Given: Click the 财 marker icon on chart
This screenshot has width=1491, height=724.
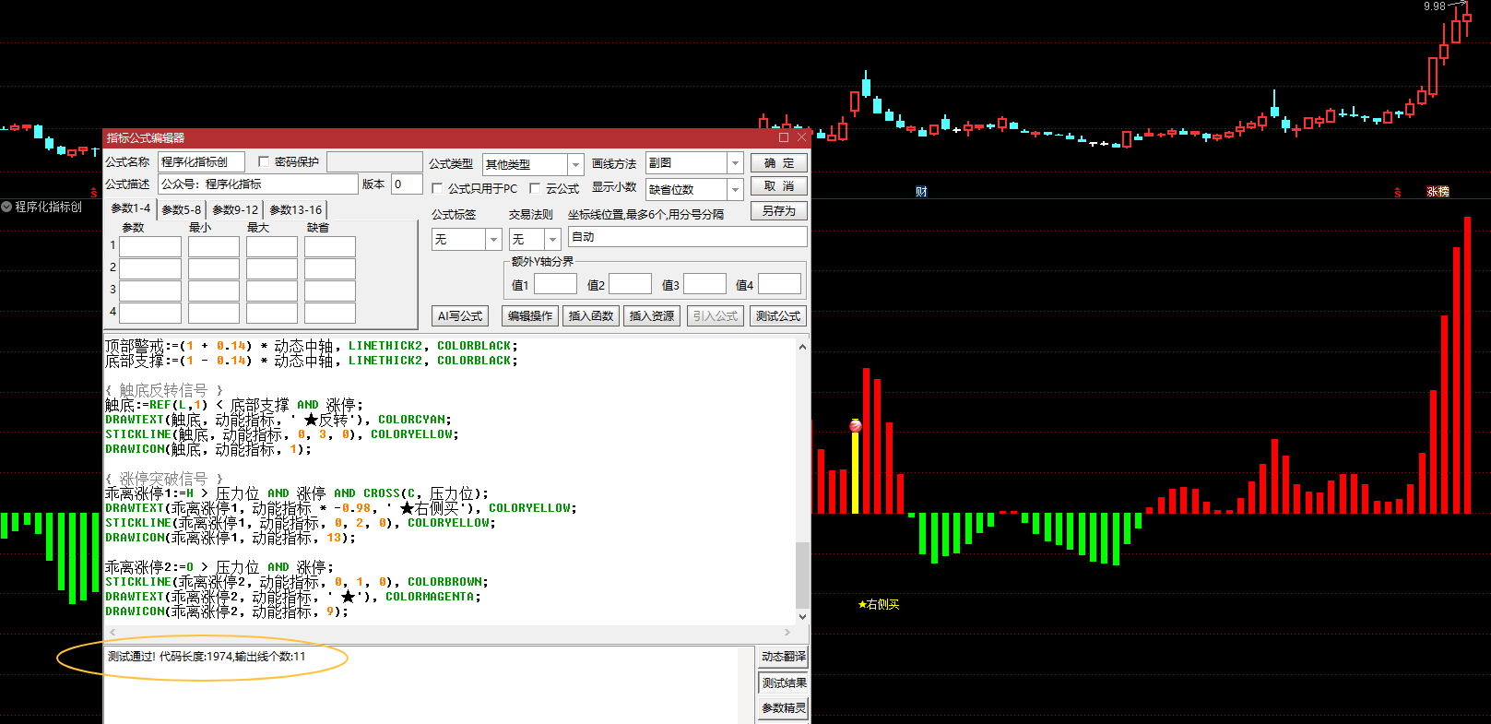Looking at the screenshot, I should (921, 192).
